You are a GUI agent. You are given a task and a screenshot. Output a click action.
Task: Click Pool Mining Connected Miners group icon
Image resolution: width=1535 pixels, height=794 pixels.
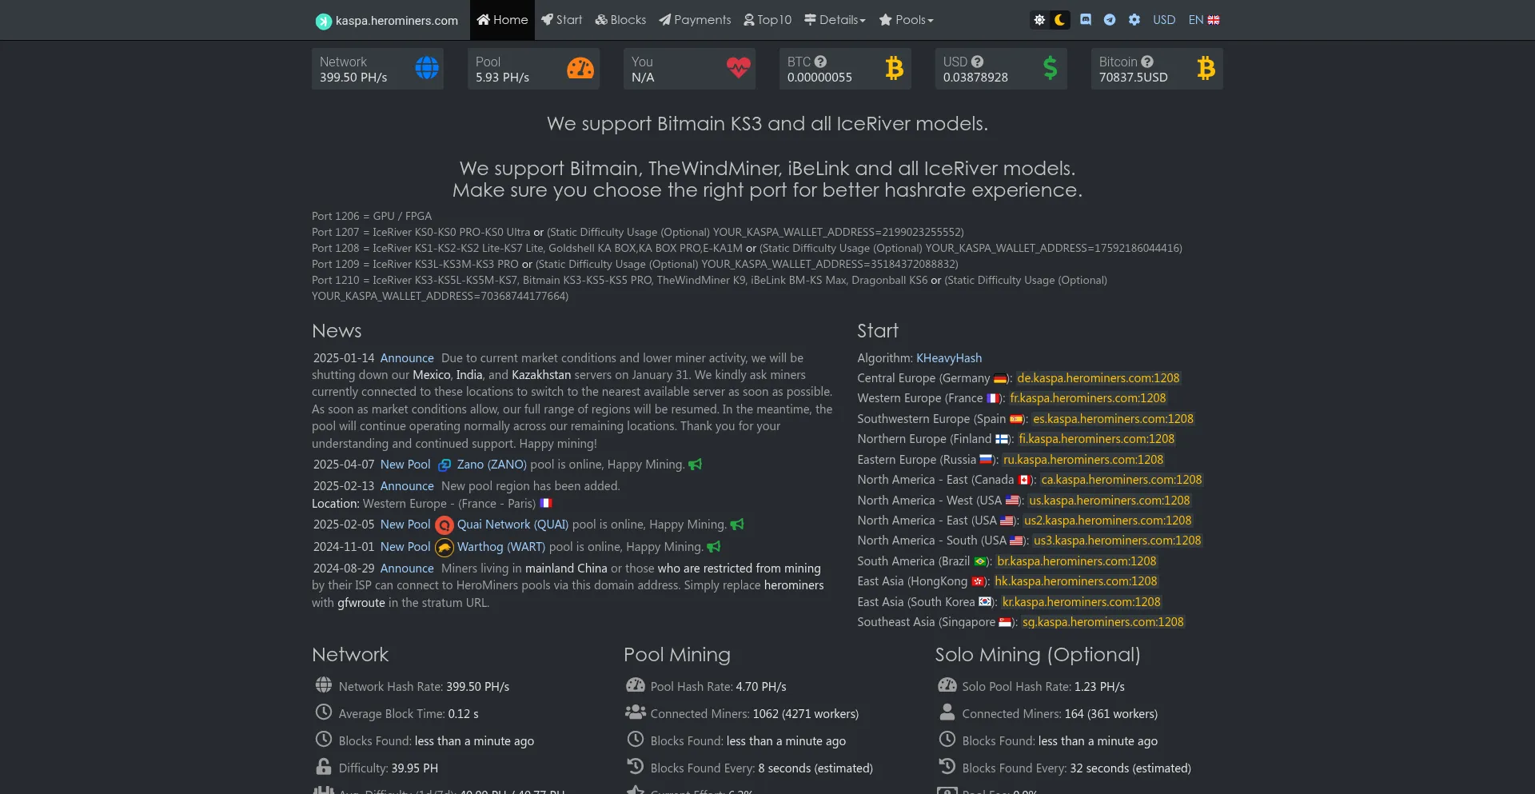[x=636, y=712]
